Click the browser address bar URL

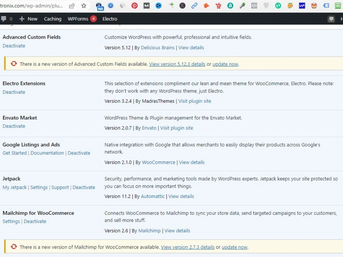(32, 6)
